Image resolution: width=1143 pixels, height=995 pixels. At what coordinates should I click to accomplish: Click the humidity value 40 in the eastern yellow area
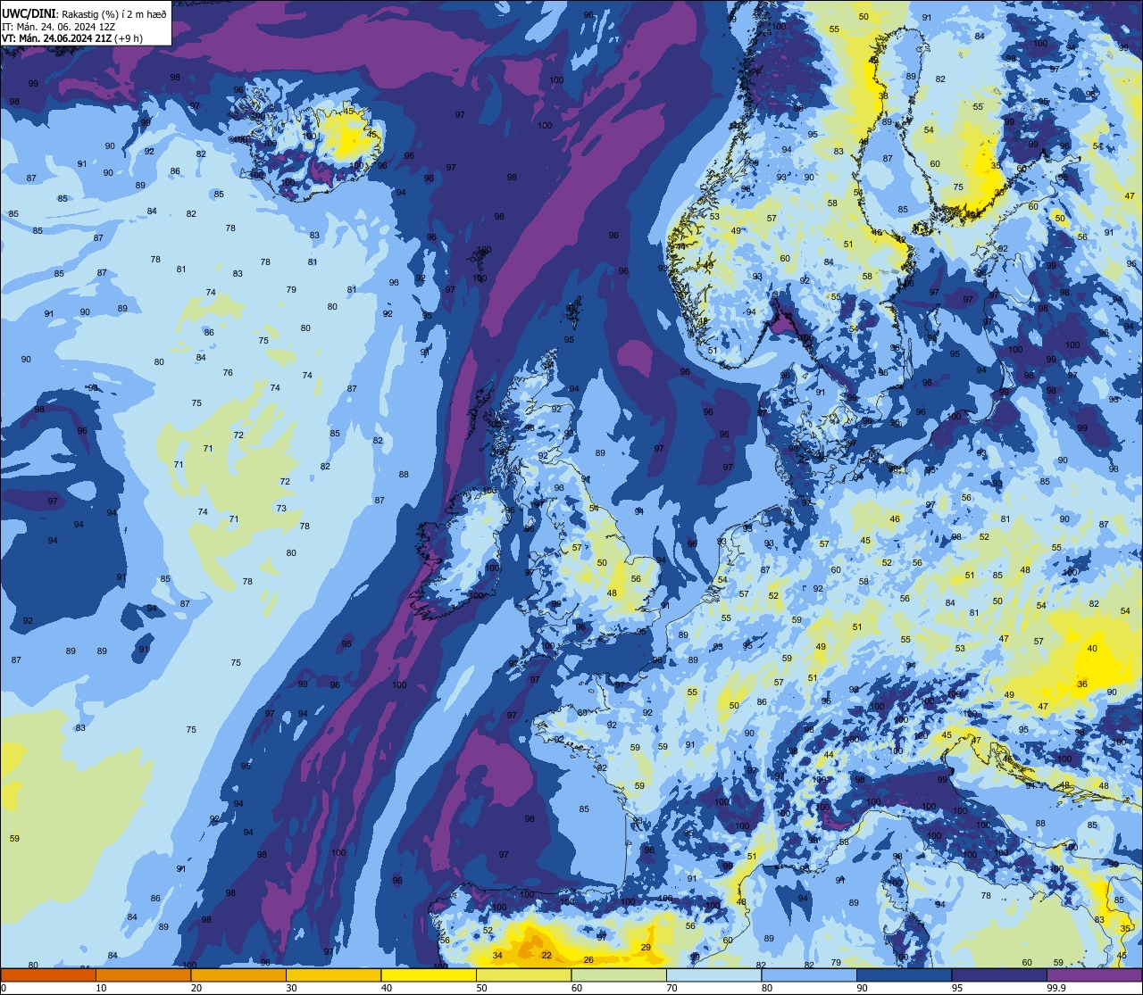[1092, 649]
